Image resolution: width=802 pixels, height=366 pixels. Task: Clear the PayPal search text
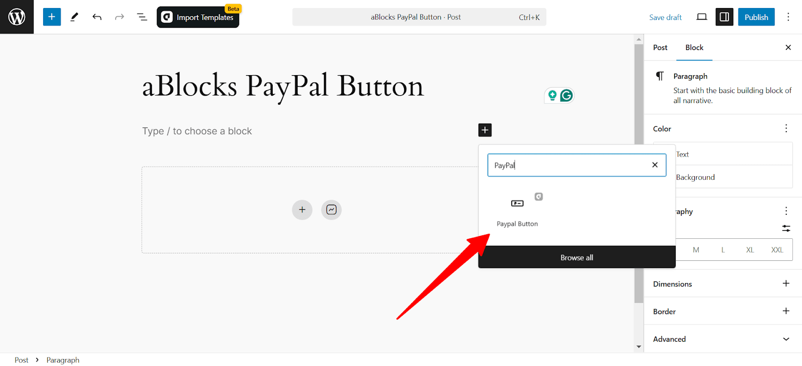pos(655,165)
